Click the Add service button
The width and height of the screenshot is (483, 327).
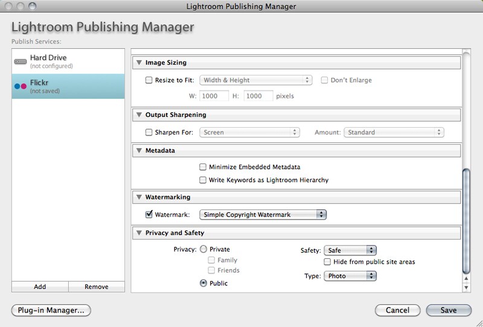point(40,287)
